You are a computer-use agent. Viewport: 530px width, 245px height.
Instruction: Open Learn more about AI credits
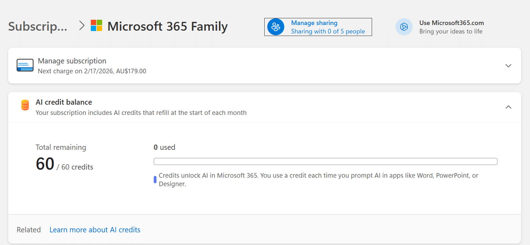pos(95,230)
